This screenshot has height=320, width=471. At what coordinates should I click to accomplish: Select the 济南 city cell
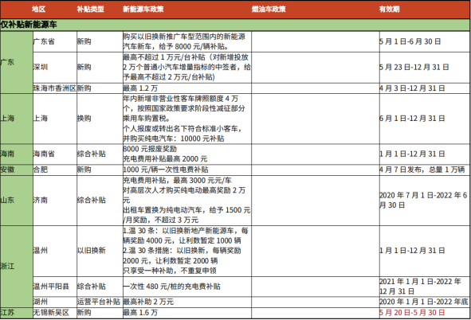tap(55, 200)
